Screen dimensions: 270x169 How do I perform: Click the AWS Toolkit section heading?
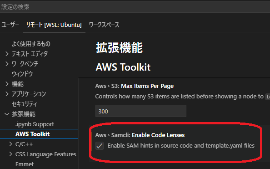pyautogui.click(x=123, y=67)
